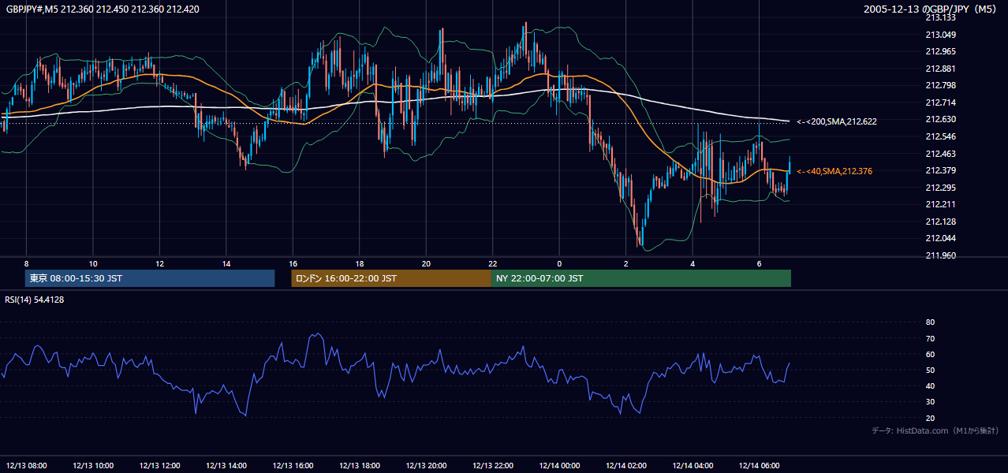Screen dimensions: 1008x473
Task: Click the 12/14 00:00 time axis label
Action: (560, 466)
